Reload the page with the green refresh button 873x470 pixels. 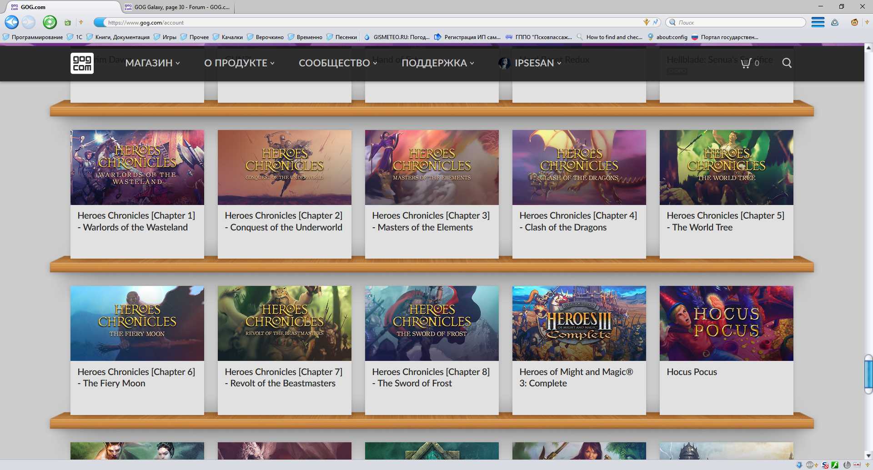click(50, 22)
